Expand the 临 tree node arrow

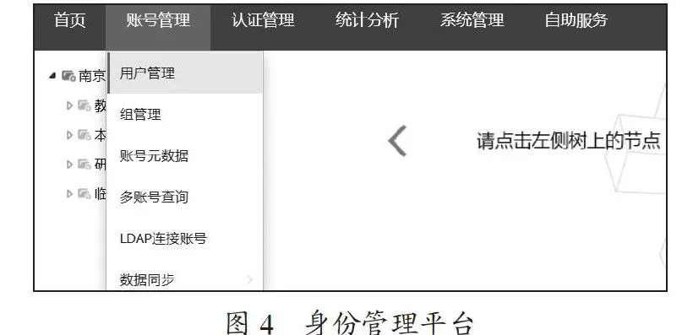[x=69, y=193]
